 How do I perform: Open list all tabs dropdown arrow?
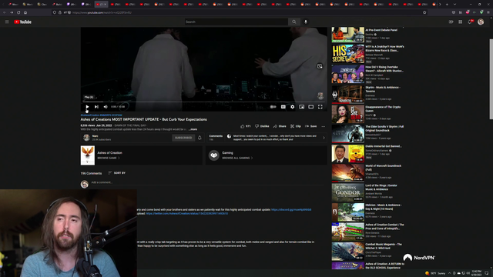tap(454, 5)
